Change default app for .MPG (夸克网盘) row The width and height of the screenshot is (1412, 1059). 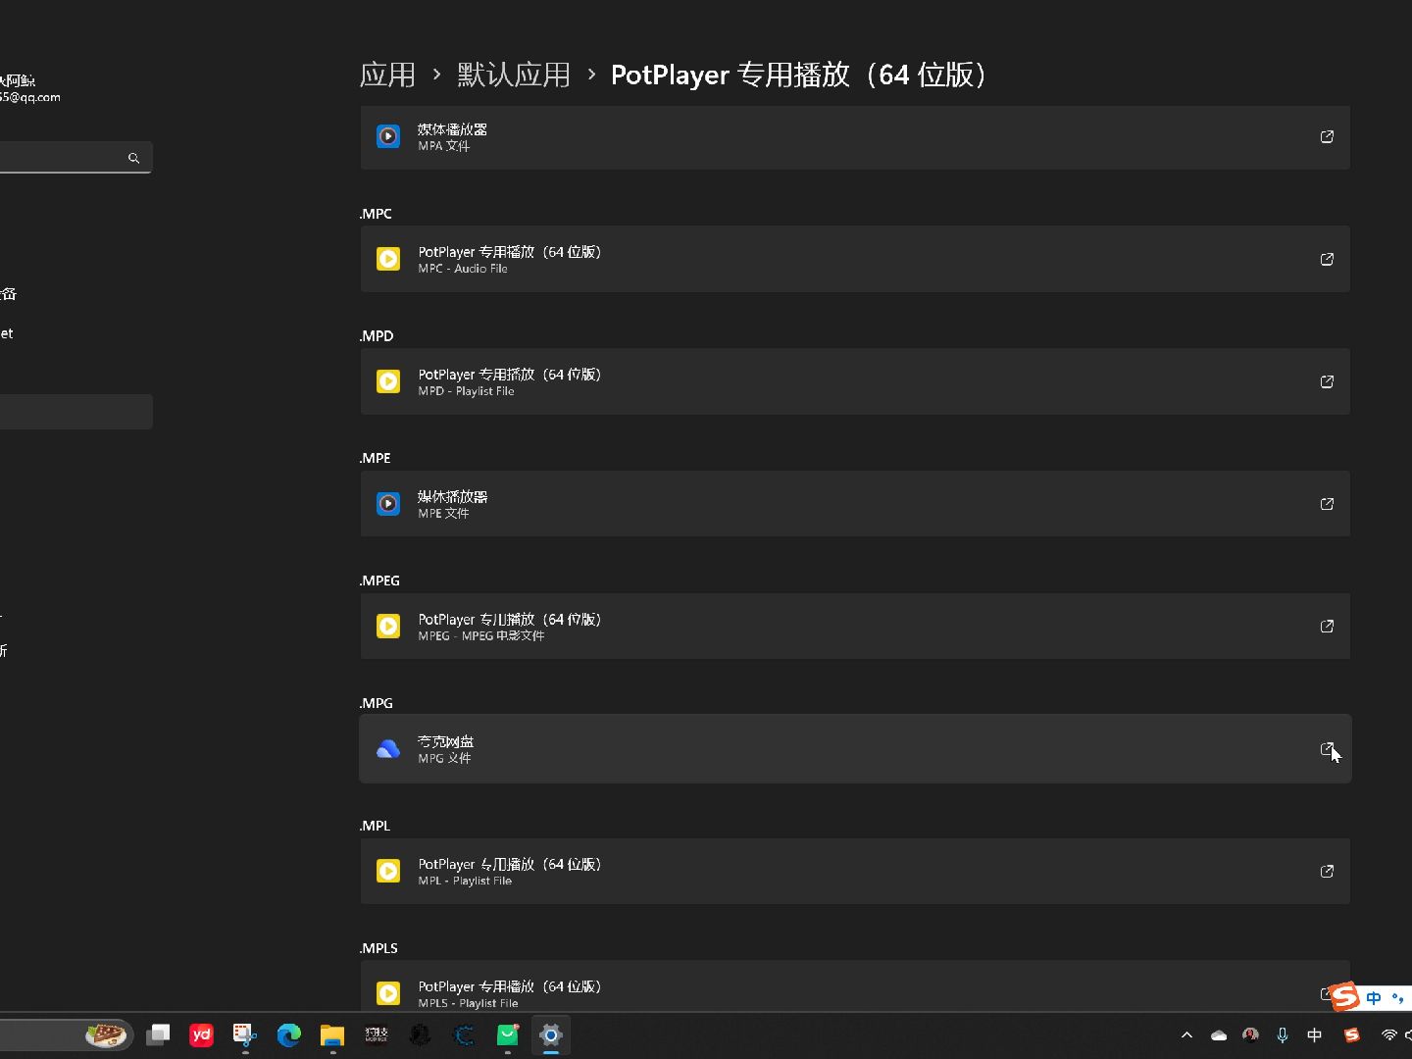click(x=855, y=749)
